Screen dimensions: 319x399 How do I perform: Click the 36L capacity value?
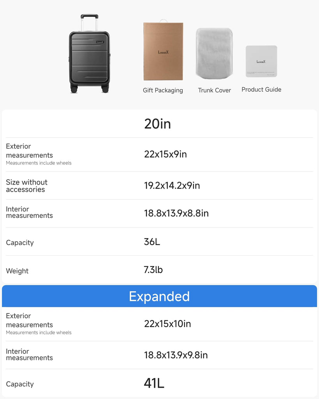coord(152,242)
